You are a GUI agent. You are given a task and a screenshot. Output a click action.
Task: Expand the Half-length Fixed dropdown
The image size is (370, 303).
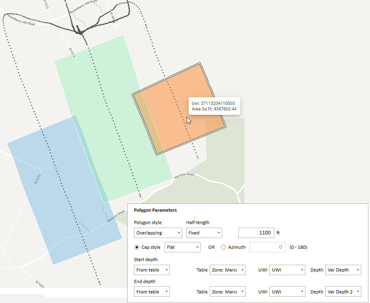[204, 233]
